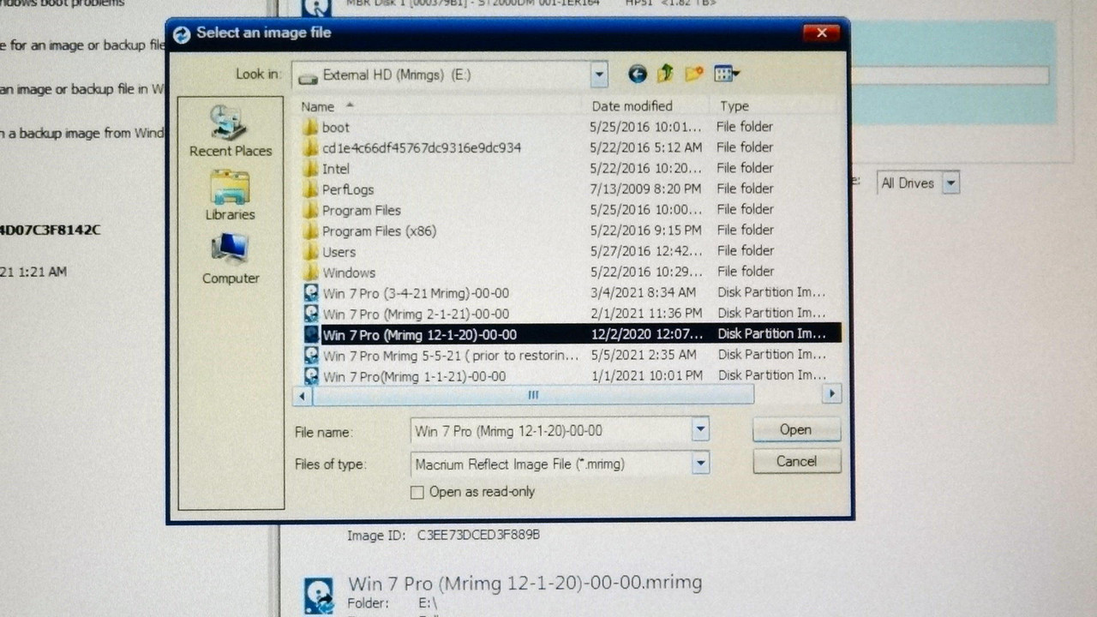Click into the File name input field

[551, 430]
